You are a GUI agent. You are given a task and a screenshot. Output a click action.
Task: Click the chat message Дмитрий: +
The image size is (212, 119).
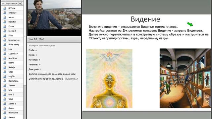tap(35, 69)
